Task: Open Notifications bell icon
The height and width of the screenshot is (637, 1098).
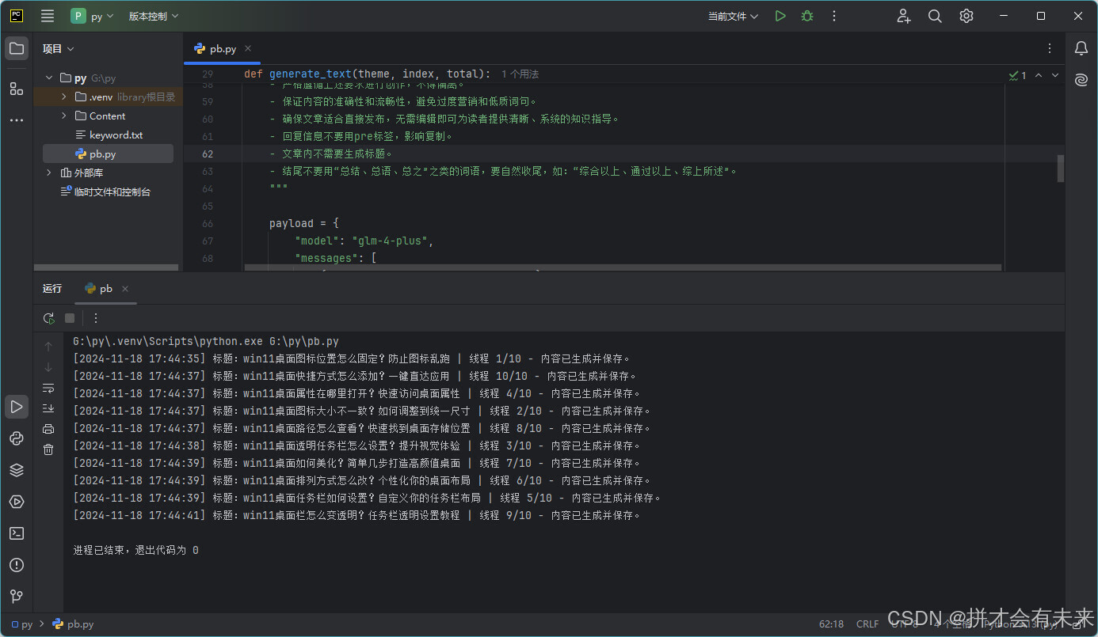Action: (x=1081, y=49)
